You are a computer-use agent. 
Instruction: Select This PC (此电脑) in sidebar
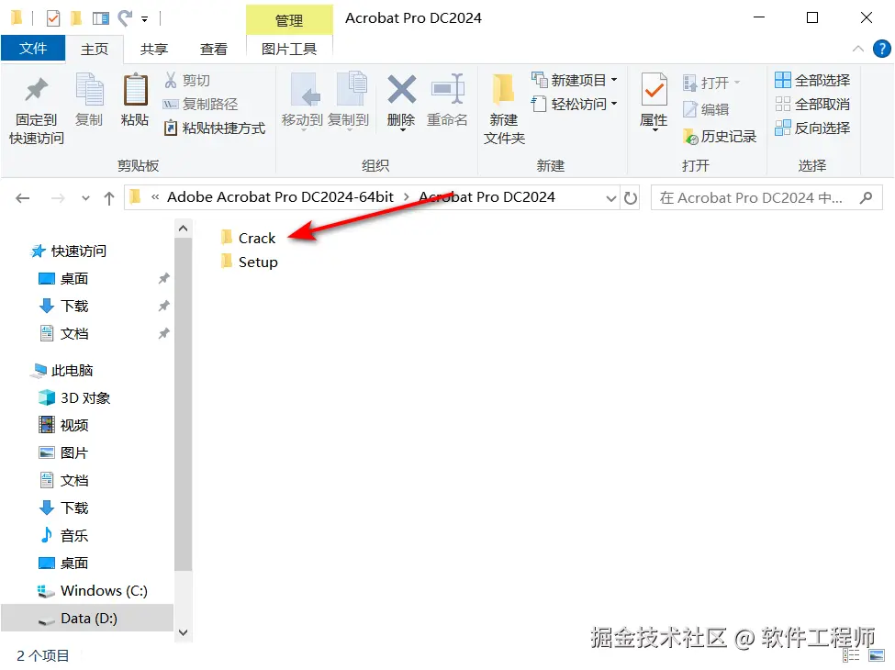point(62,371)
